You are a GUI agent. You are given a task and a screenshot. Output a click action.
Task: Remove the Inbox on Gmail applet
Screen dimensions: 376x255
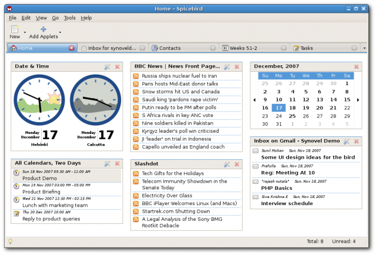coord(357,142)
